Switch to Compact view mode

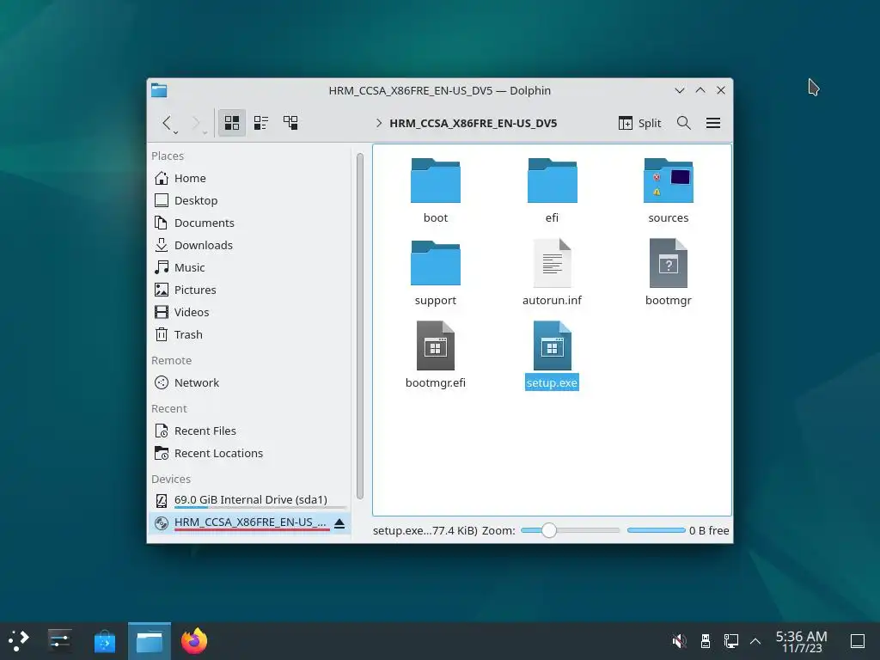pyautogui.click(x=261, y=123)
